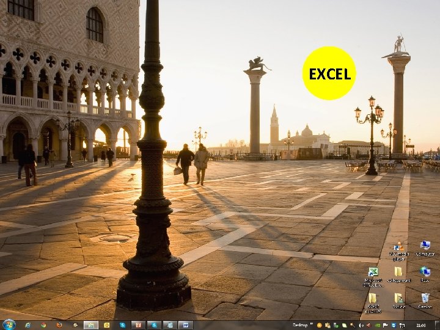The height and width of the screenshot is (330, 440).
Task: Open the Desktop toolbar label in taskbar
Action: [x=301, y=325]
